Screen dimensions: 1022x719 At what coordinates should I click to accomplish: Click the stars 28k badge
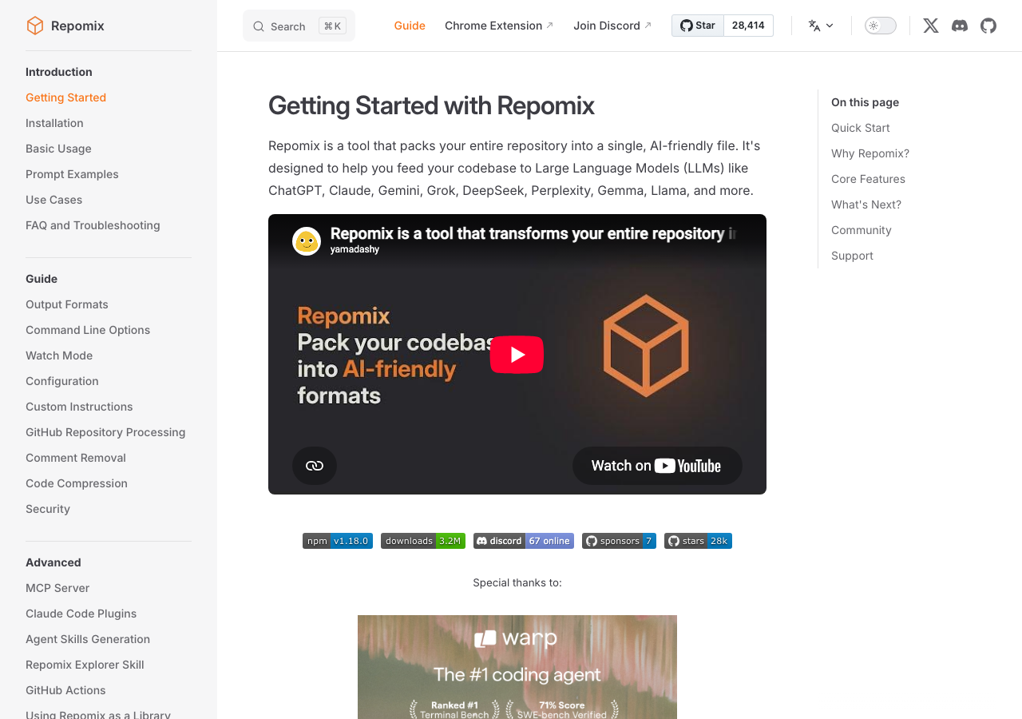[698, 541]
